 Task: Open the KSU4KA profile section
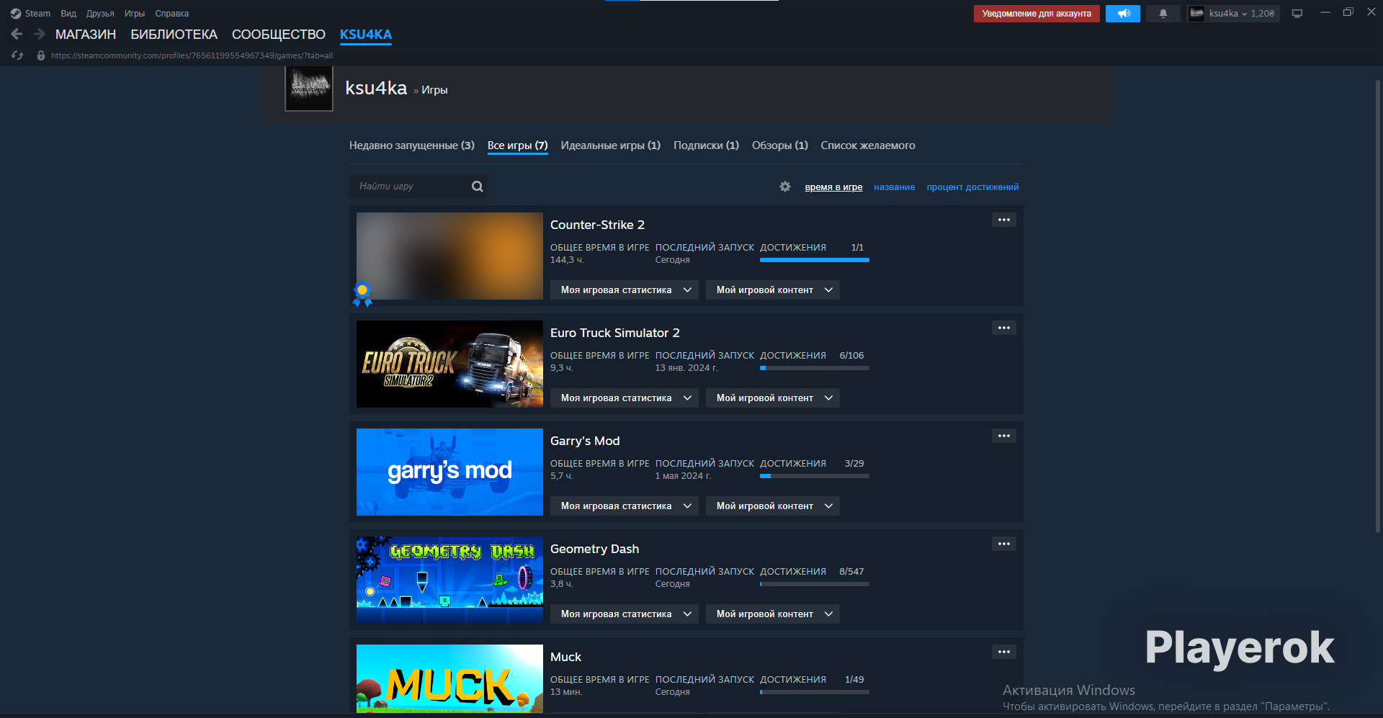tap(366, 35)
